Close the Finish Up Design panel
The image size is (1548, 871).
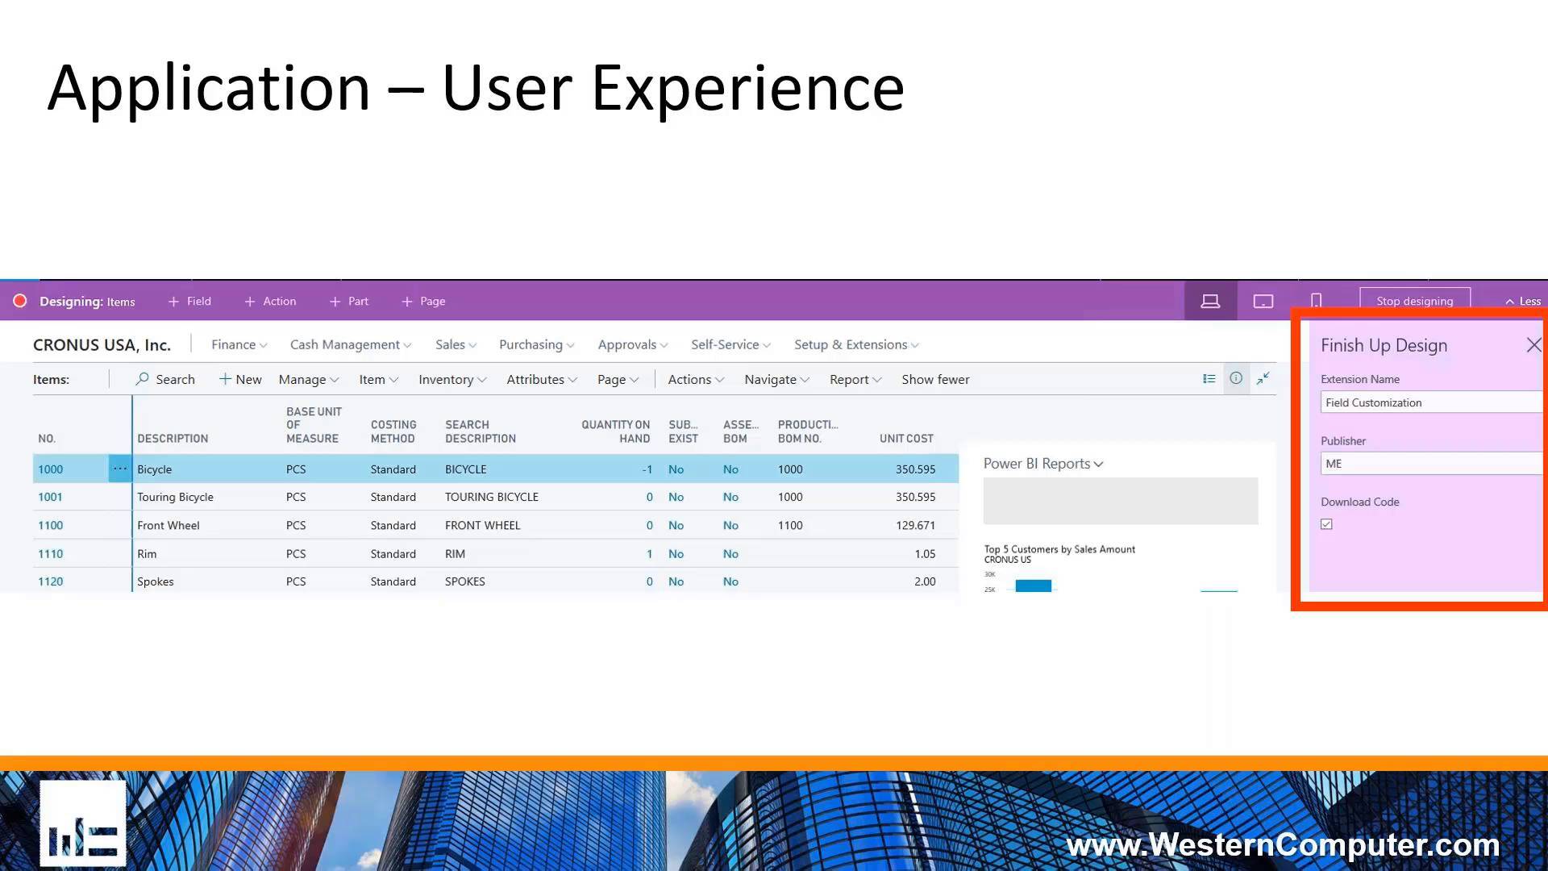click(x=1533, y=344)
